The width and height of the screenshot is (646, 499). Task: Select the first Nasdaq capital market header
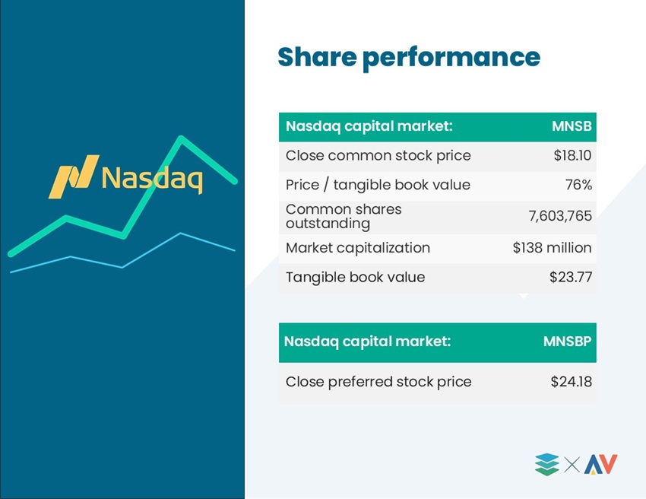[438, 127]
